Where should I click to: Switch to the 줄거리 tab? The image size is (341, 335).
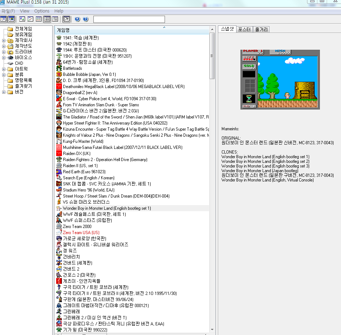(261, 29)
